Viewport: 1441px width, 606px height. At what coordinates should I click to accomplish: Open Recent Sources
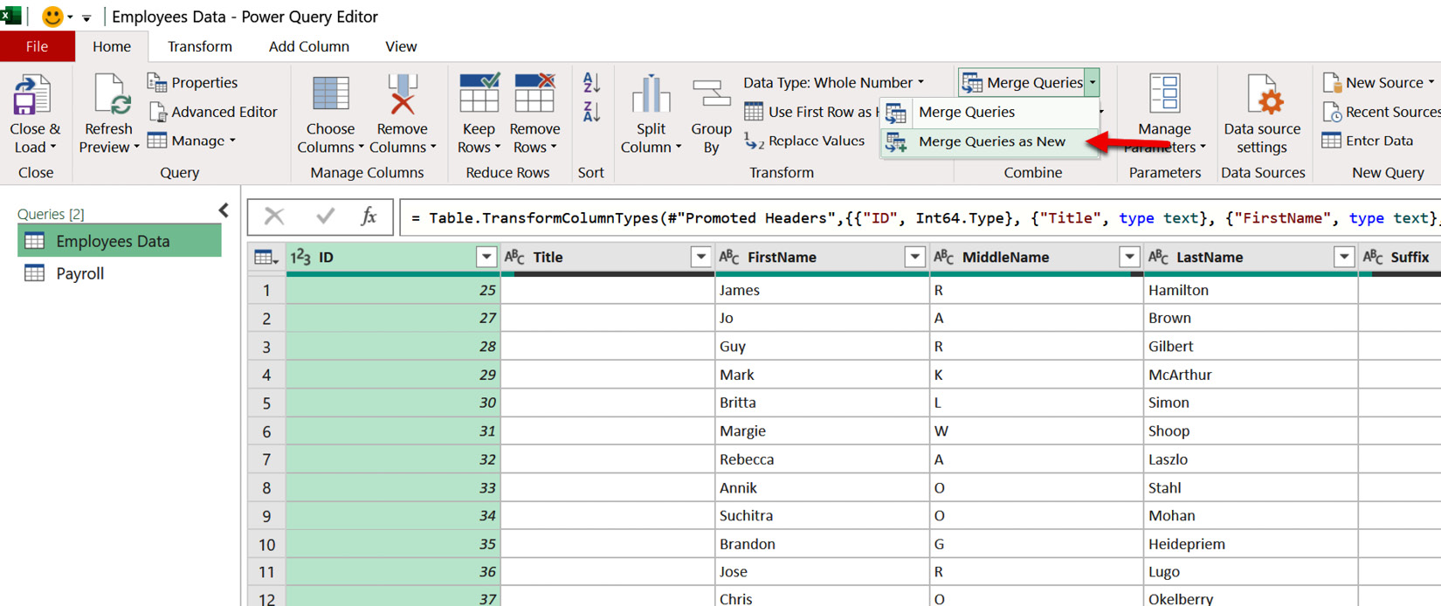[1382, 112]
